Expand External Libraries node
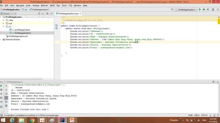This screenshot has height=123, width=220. [x=1, y=40]
